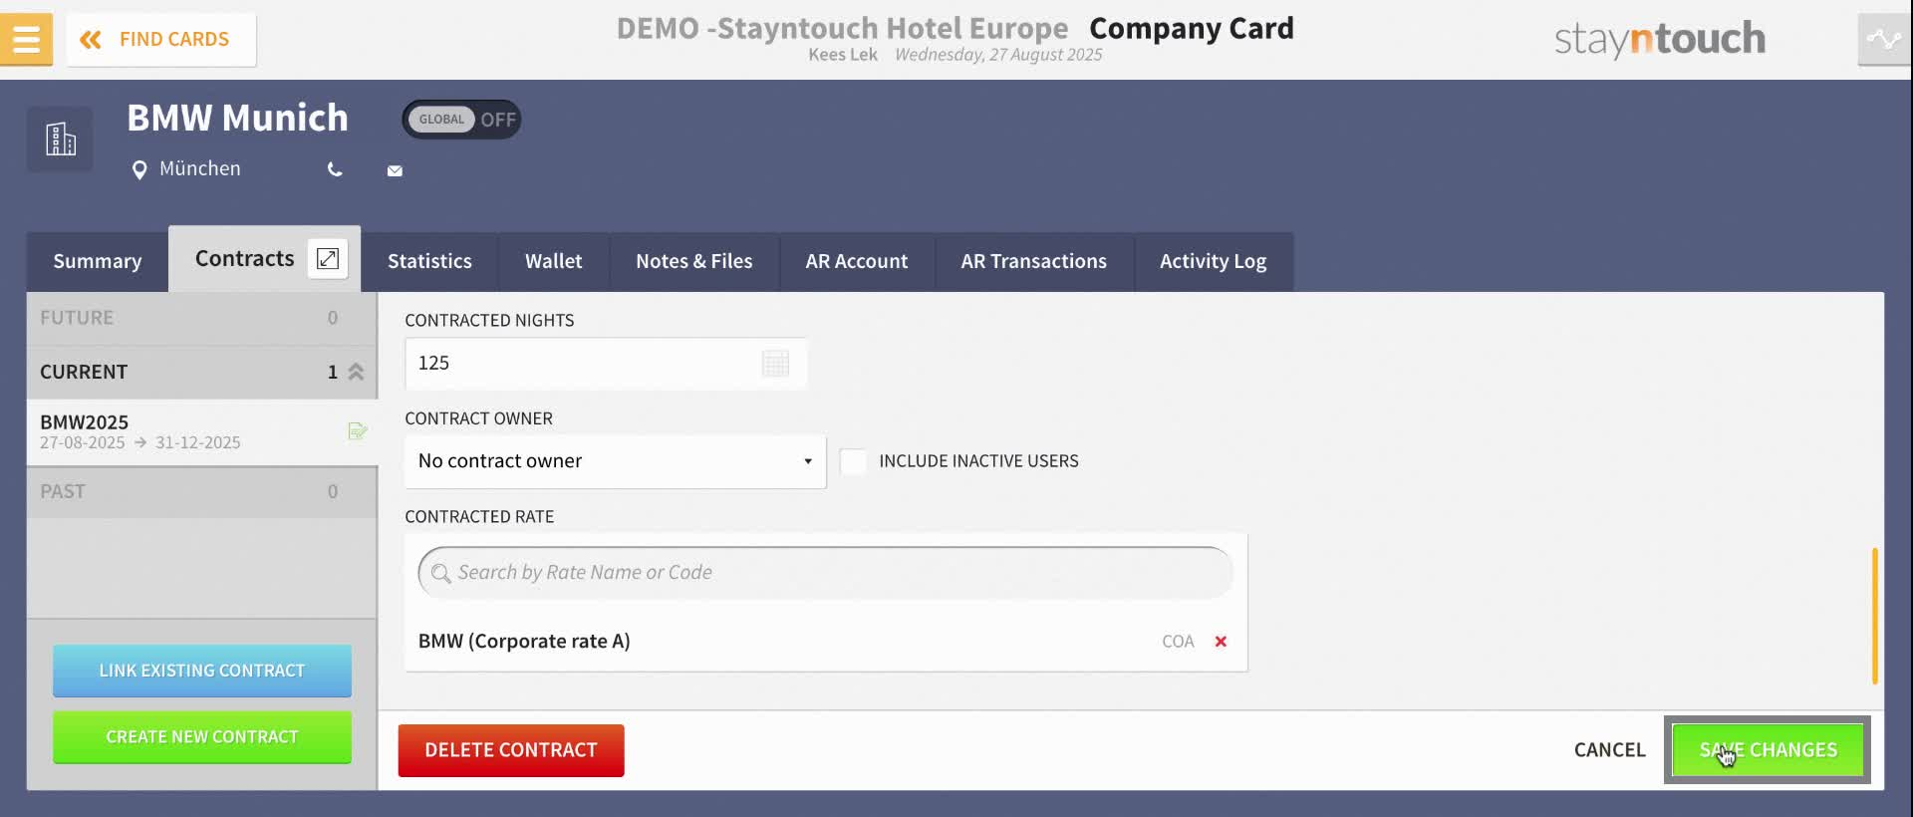1913x817 pixels.
Task: View the Activity Log tab
Action: [1213, 261]
